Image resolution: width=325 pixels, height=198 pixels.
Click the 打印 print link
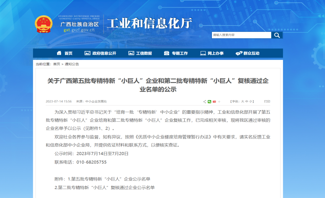267,101
